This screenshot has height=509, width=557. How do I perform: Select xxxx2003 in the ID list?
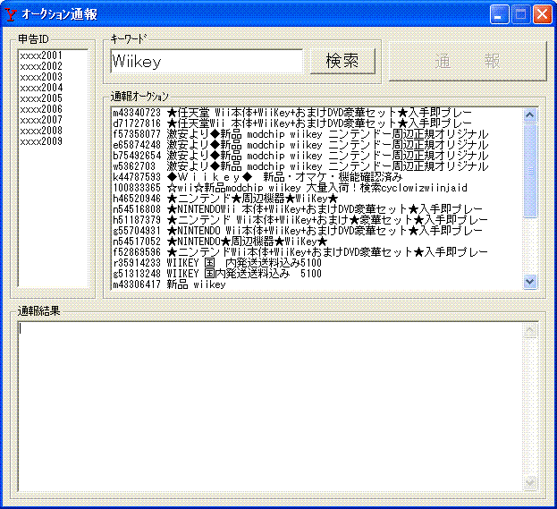coord(53,77)
